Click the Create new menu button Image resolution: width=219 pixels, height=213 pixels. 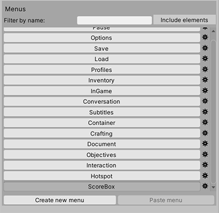pyautogui.click(x=60, y=200)
